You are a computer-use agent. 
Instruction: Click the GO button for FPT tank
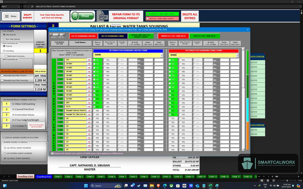point(89,60)
